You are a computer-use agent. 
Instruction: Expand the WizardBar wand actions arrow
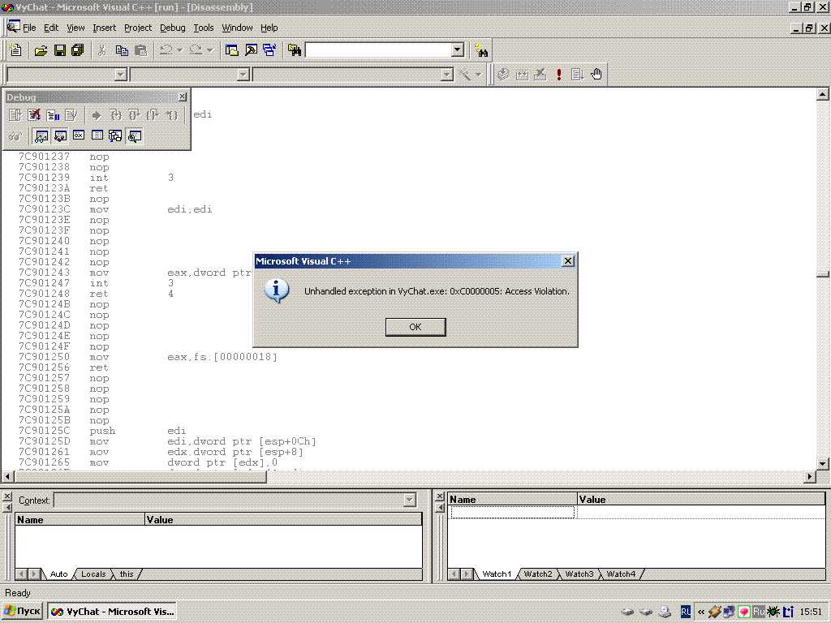(x=478, y=75)
